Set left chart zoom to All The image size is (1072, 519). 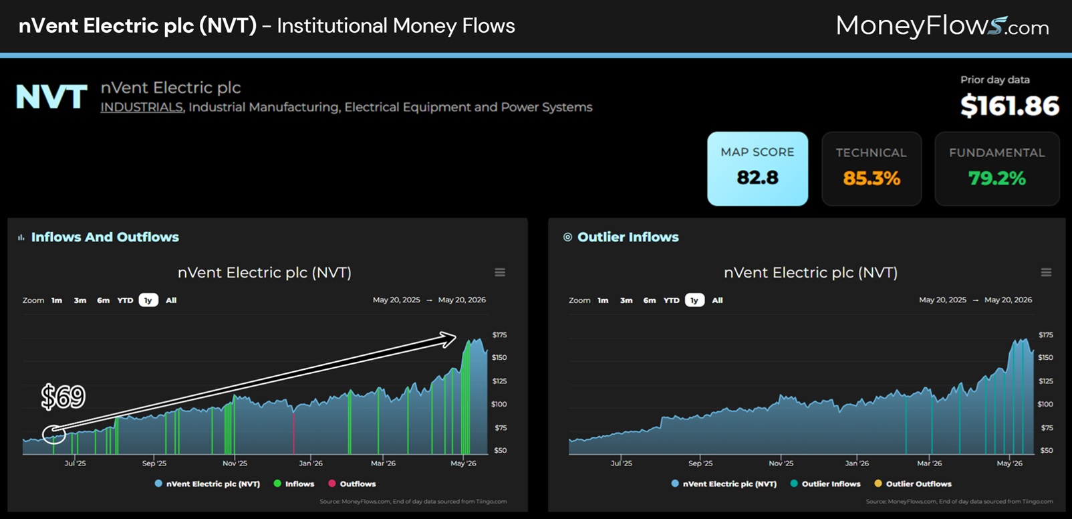171,300
